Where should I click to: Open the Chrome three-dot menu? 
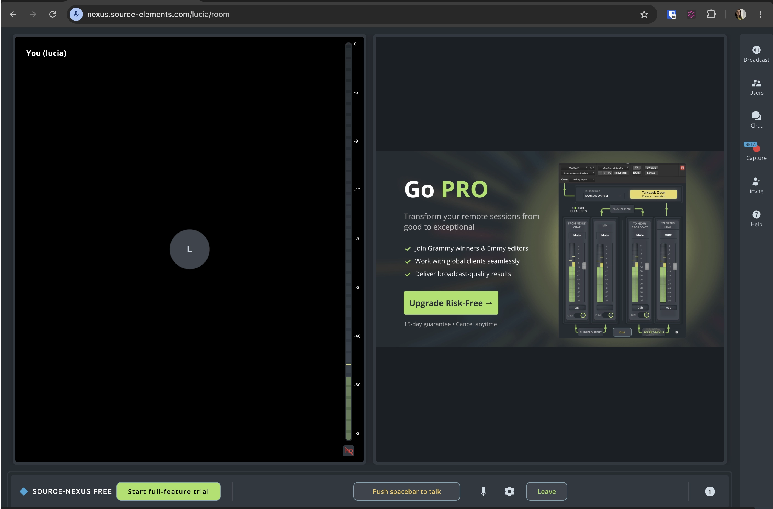(x=760, y=14)
